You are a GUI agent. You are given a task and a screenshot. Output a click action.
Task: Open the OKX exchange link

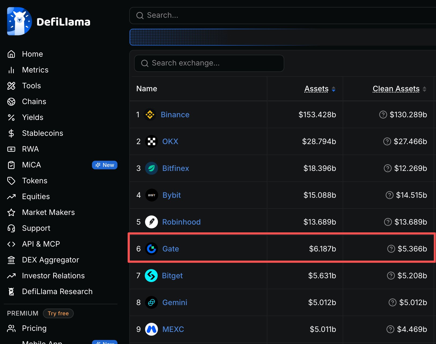[x=170, y=141]
